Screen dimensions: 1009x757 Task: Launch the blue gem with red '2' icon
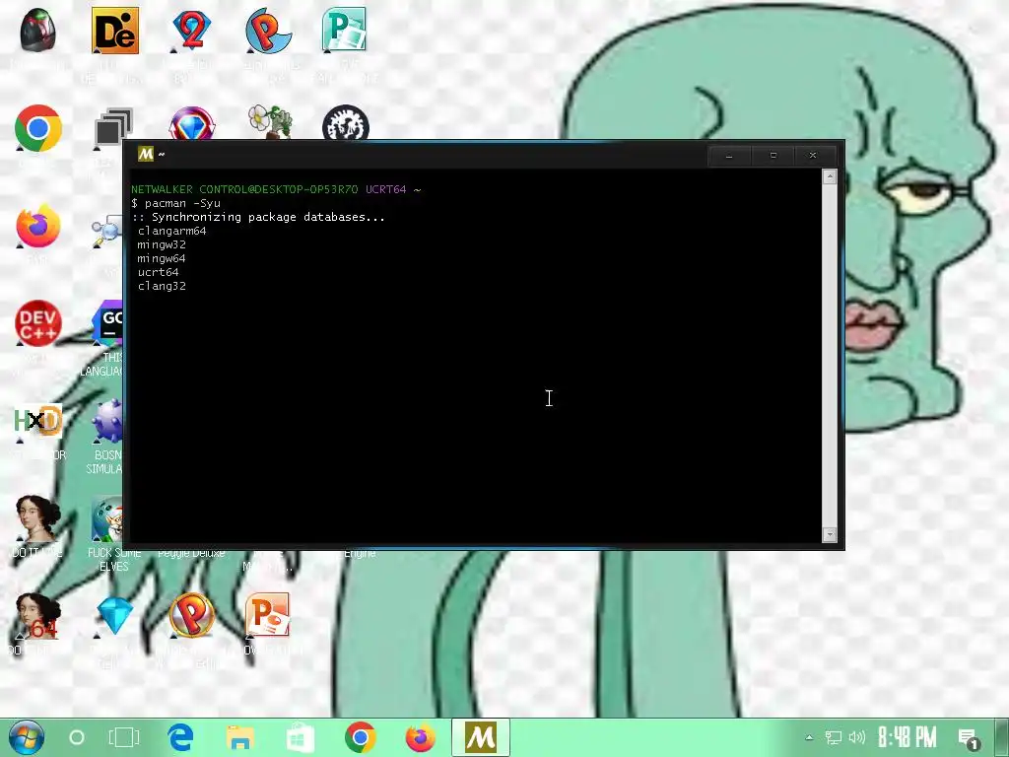(x=192, y=30)
